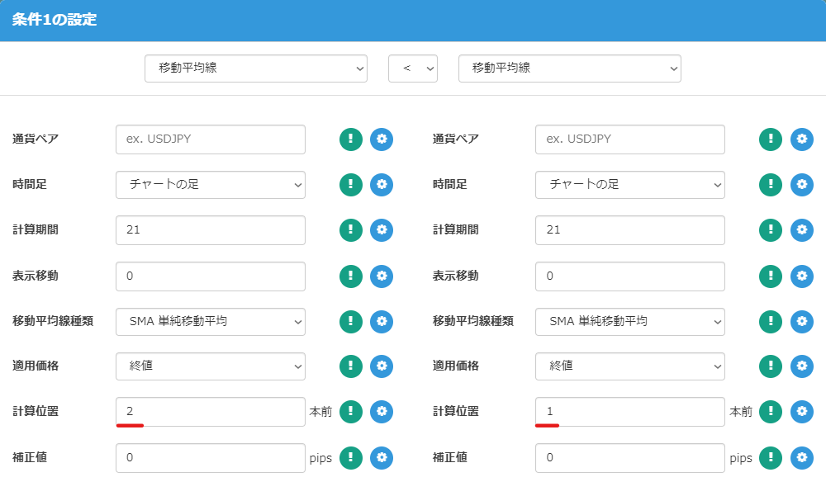Image resolution: width=826 pixels, height=496 pixels.
Task: Click green info icon next to left 計算位置
Action: (350, 412)
